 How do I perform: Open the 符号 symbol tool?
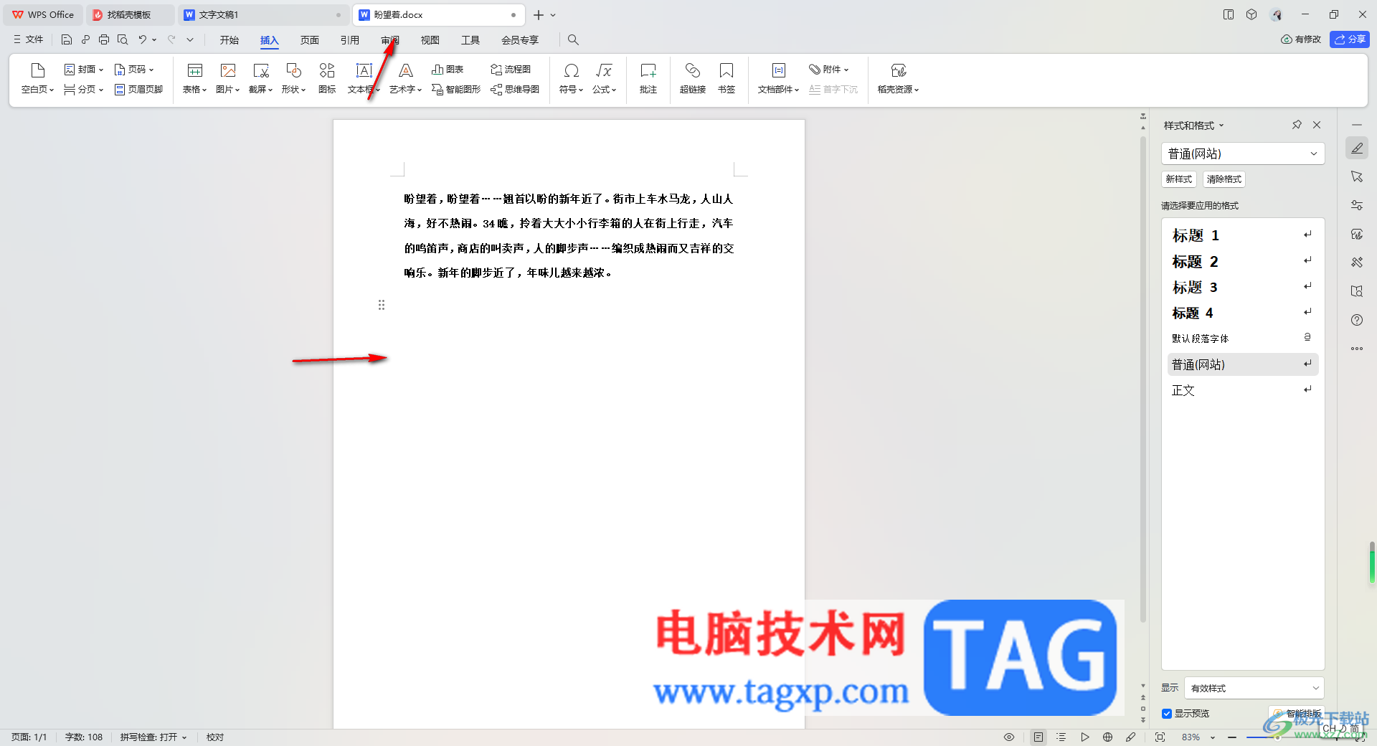571,78
